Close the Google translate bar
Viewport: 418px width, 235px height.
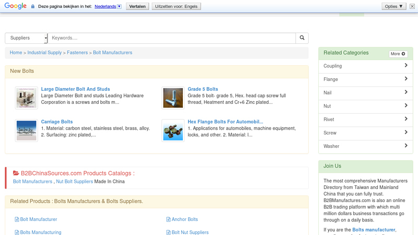412,6
